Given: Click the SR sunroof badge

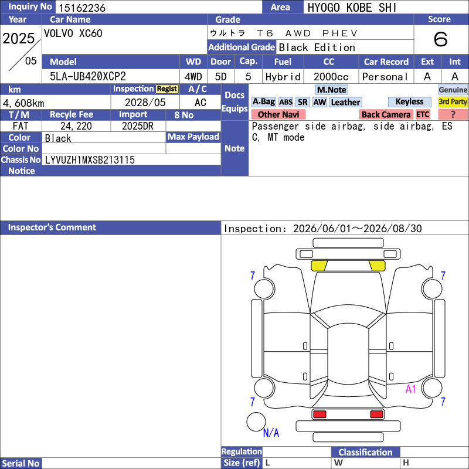Looking at the screenshot, I should click(303, 102).
